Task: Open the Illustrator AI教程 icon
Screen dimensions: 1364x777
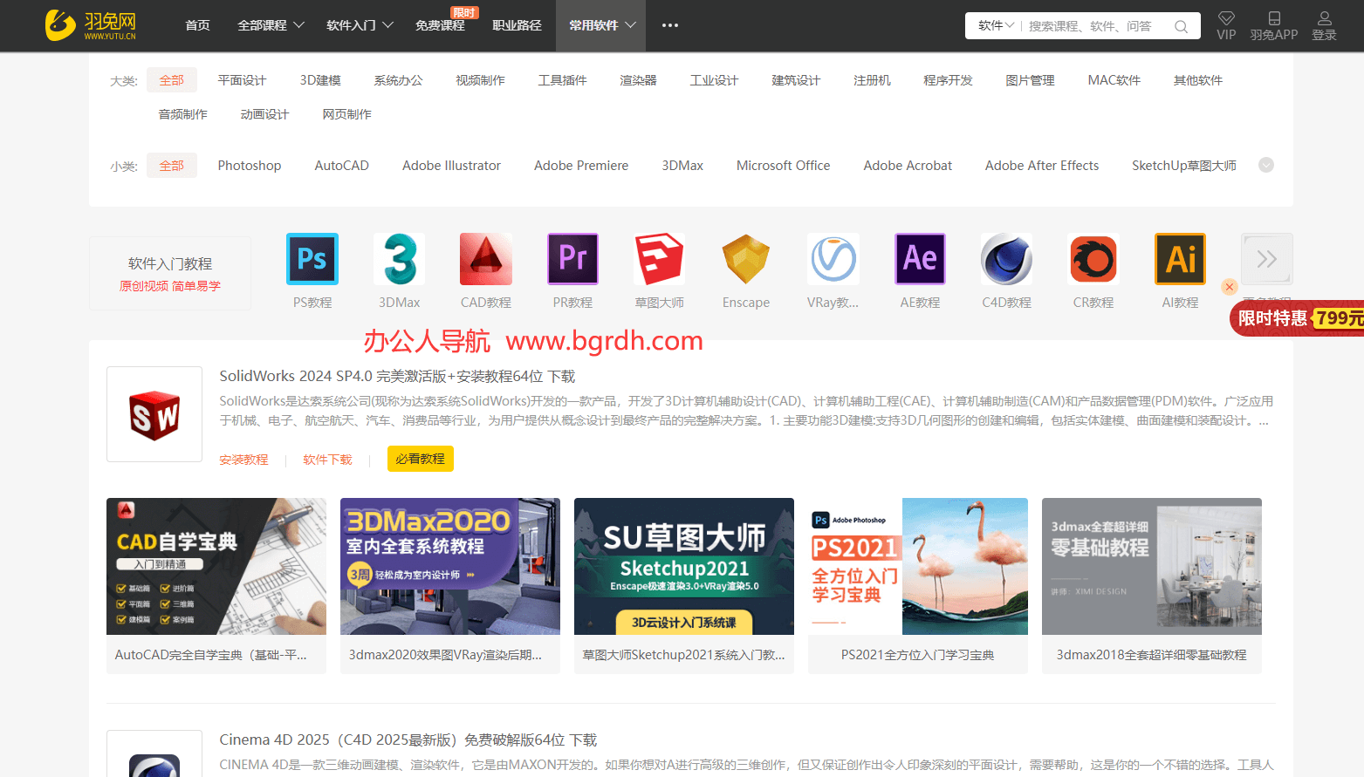Action: [1180, 259]
